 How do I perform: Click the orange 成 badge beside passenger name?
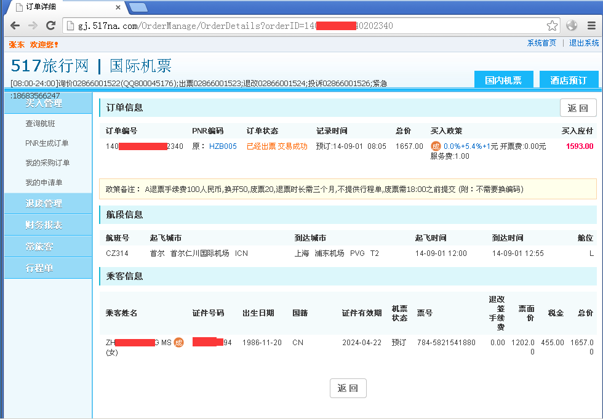[178, 342]
